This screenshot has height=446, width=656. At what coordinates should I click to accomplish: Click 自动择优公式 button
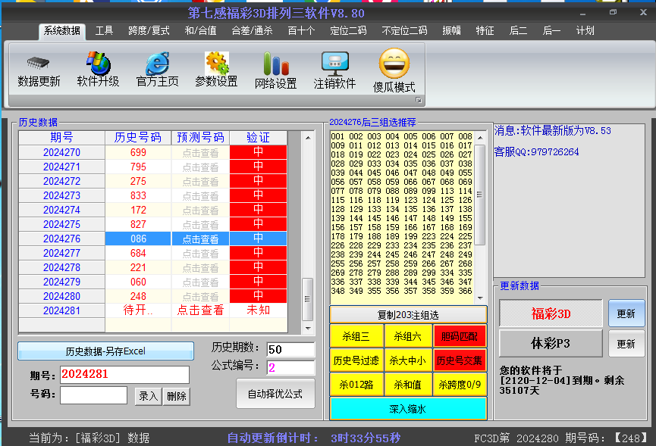[x=275, y=394]
